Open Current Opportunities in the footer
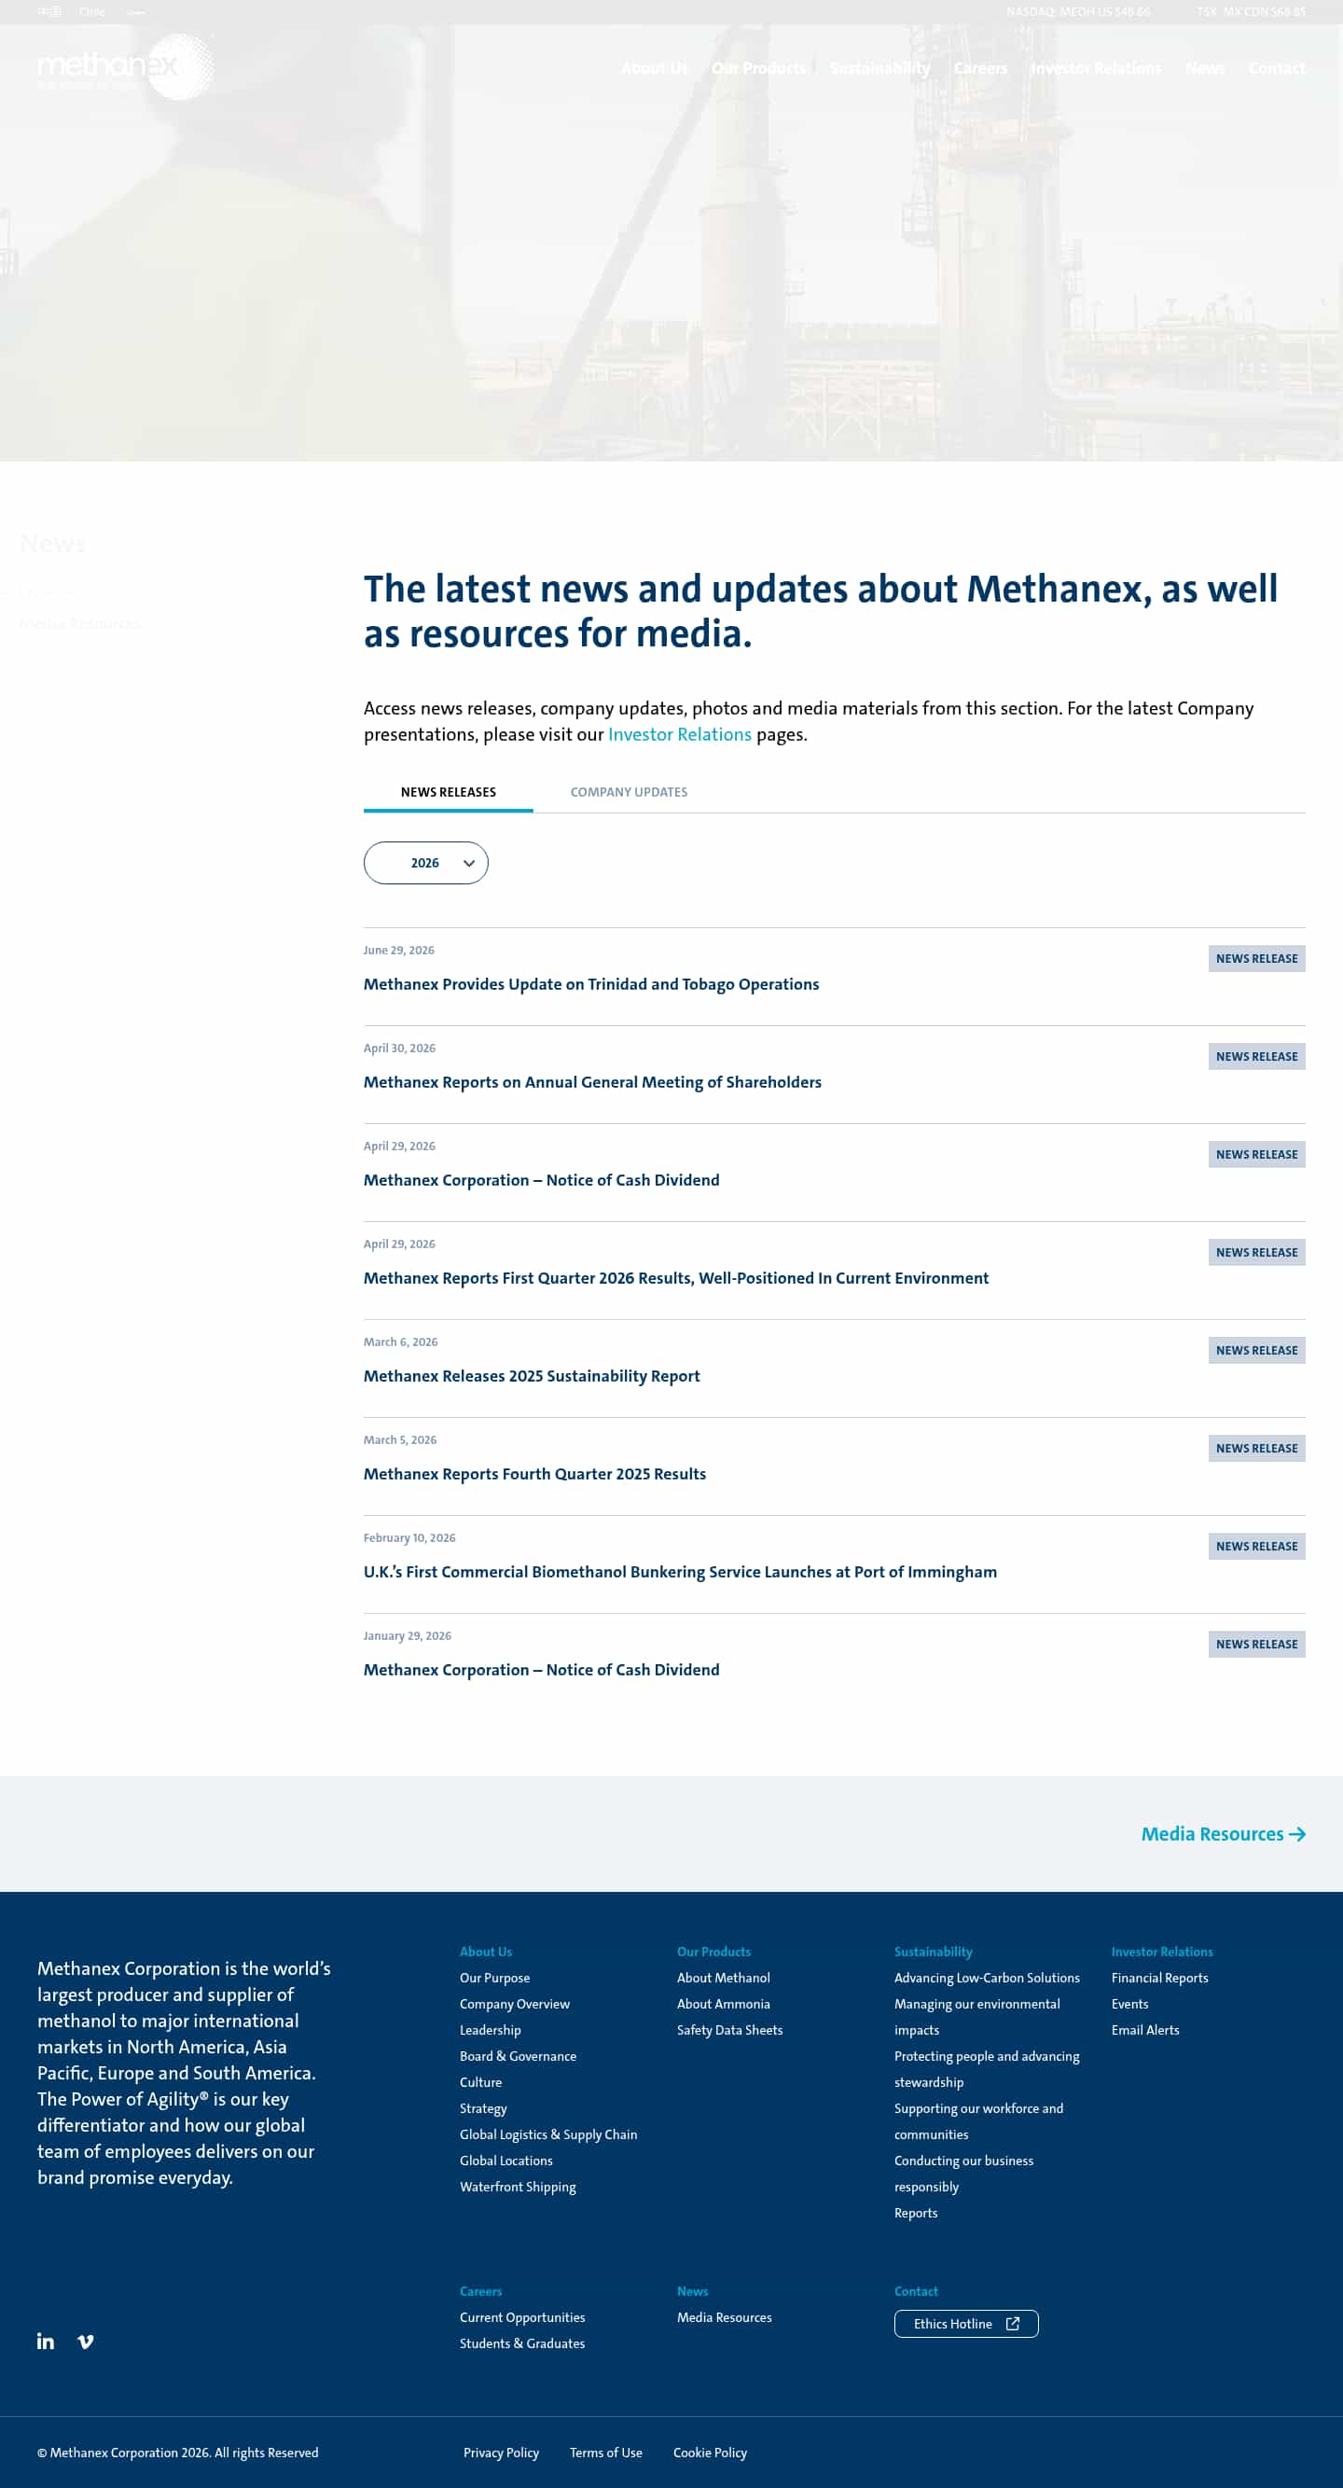The height and width of the screenshot is (2488, 1343). point(522,2317)
